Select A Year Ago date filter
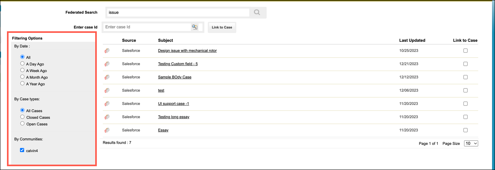This screenshot has height=170, width=495. tap(22, 83)
